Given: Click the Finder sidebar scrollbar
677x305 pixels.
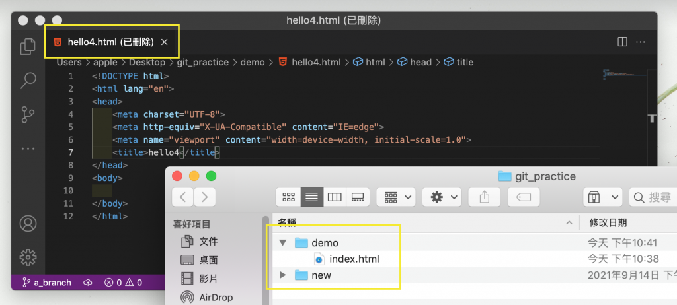Looking at the screenshot, I should click(x=266, y=261).
